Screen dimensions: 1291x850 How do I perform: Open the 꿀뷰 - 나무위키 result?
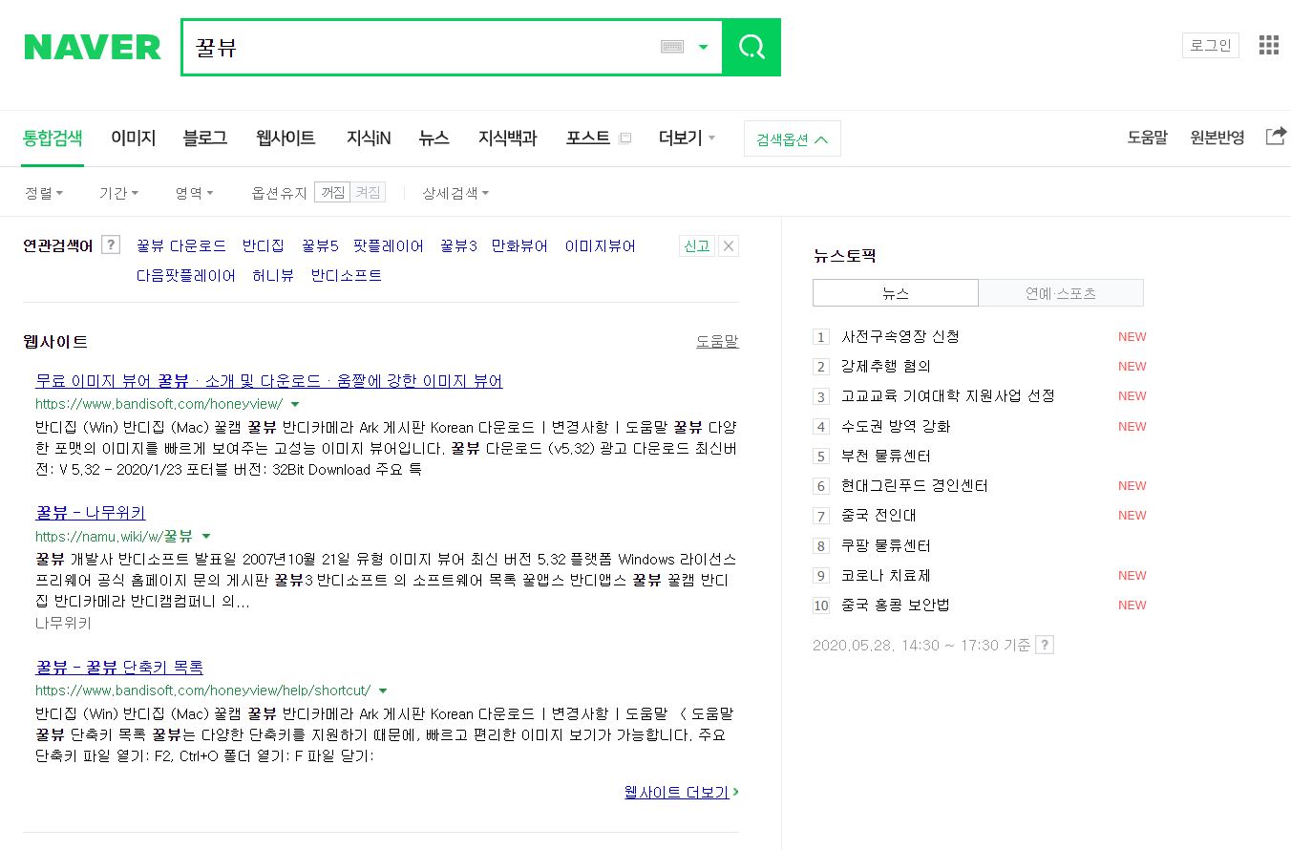pos(91,512)
